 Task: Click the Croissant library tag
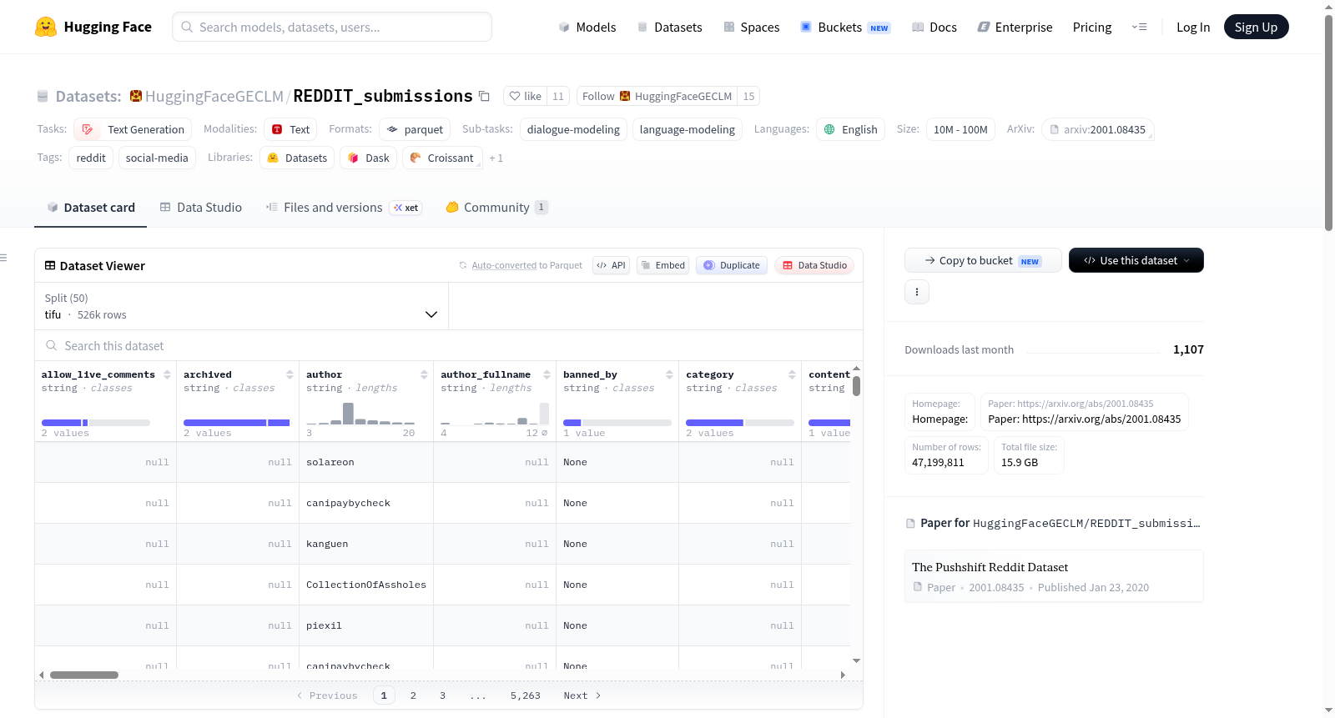[442, 158]
